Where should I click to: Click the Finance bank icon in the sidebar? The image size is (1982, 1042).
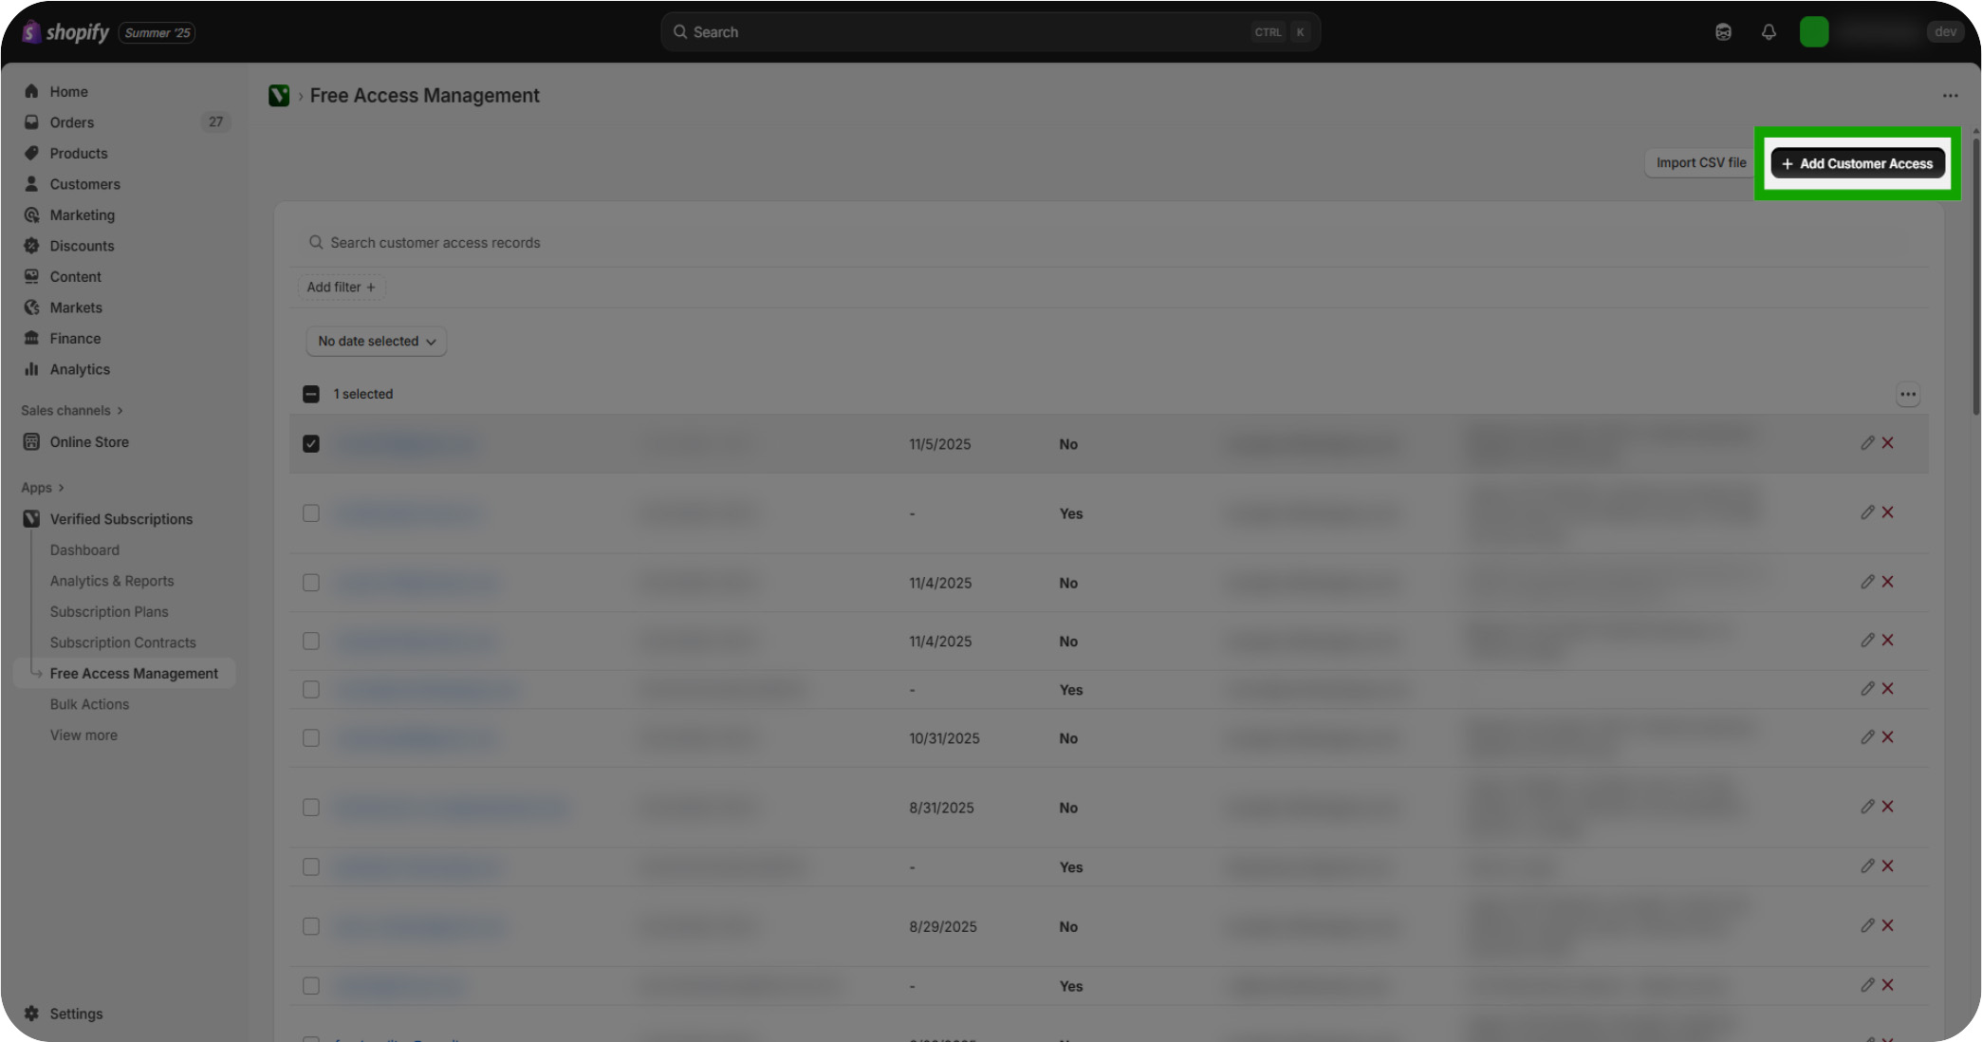[31, 338]
